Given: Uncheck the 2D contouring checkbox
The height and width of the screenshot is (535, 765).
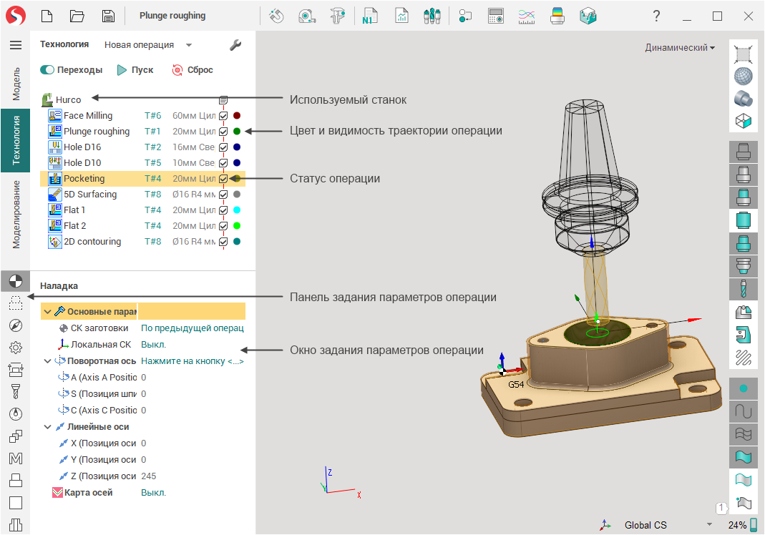Looking at the screenshot, I should (223, 242).
